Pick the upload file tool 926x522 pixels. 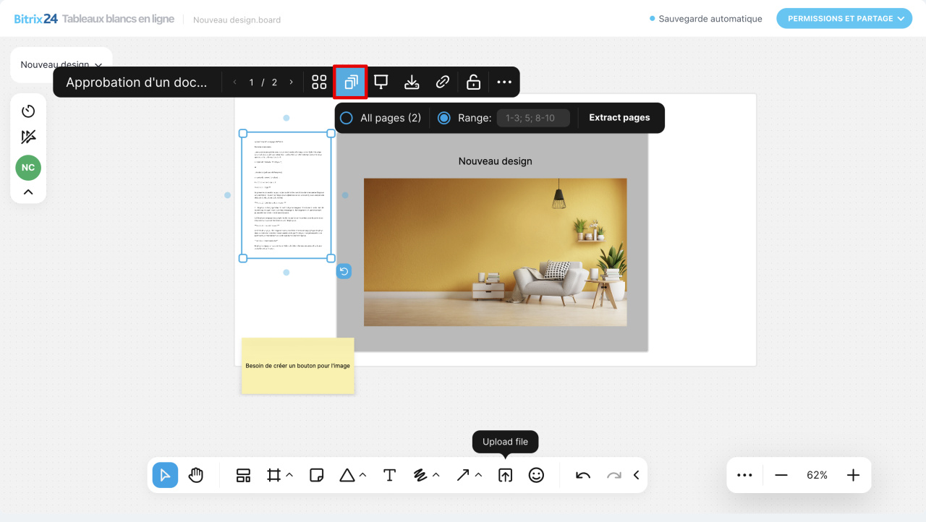pyautogui.click(x=505, y=475)
